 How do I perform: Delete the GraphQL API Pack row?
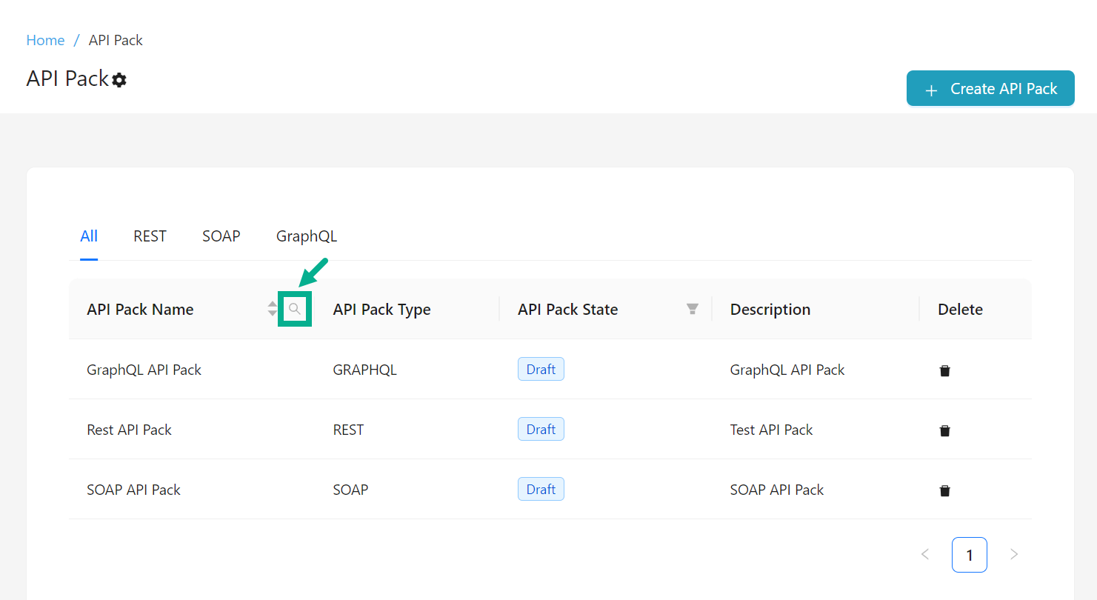pos(944,370)
